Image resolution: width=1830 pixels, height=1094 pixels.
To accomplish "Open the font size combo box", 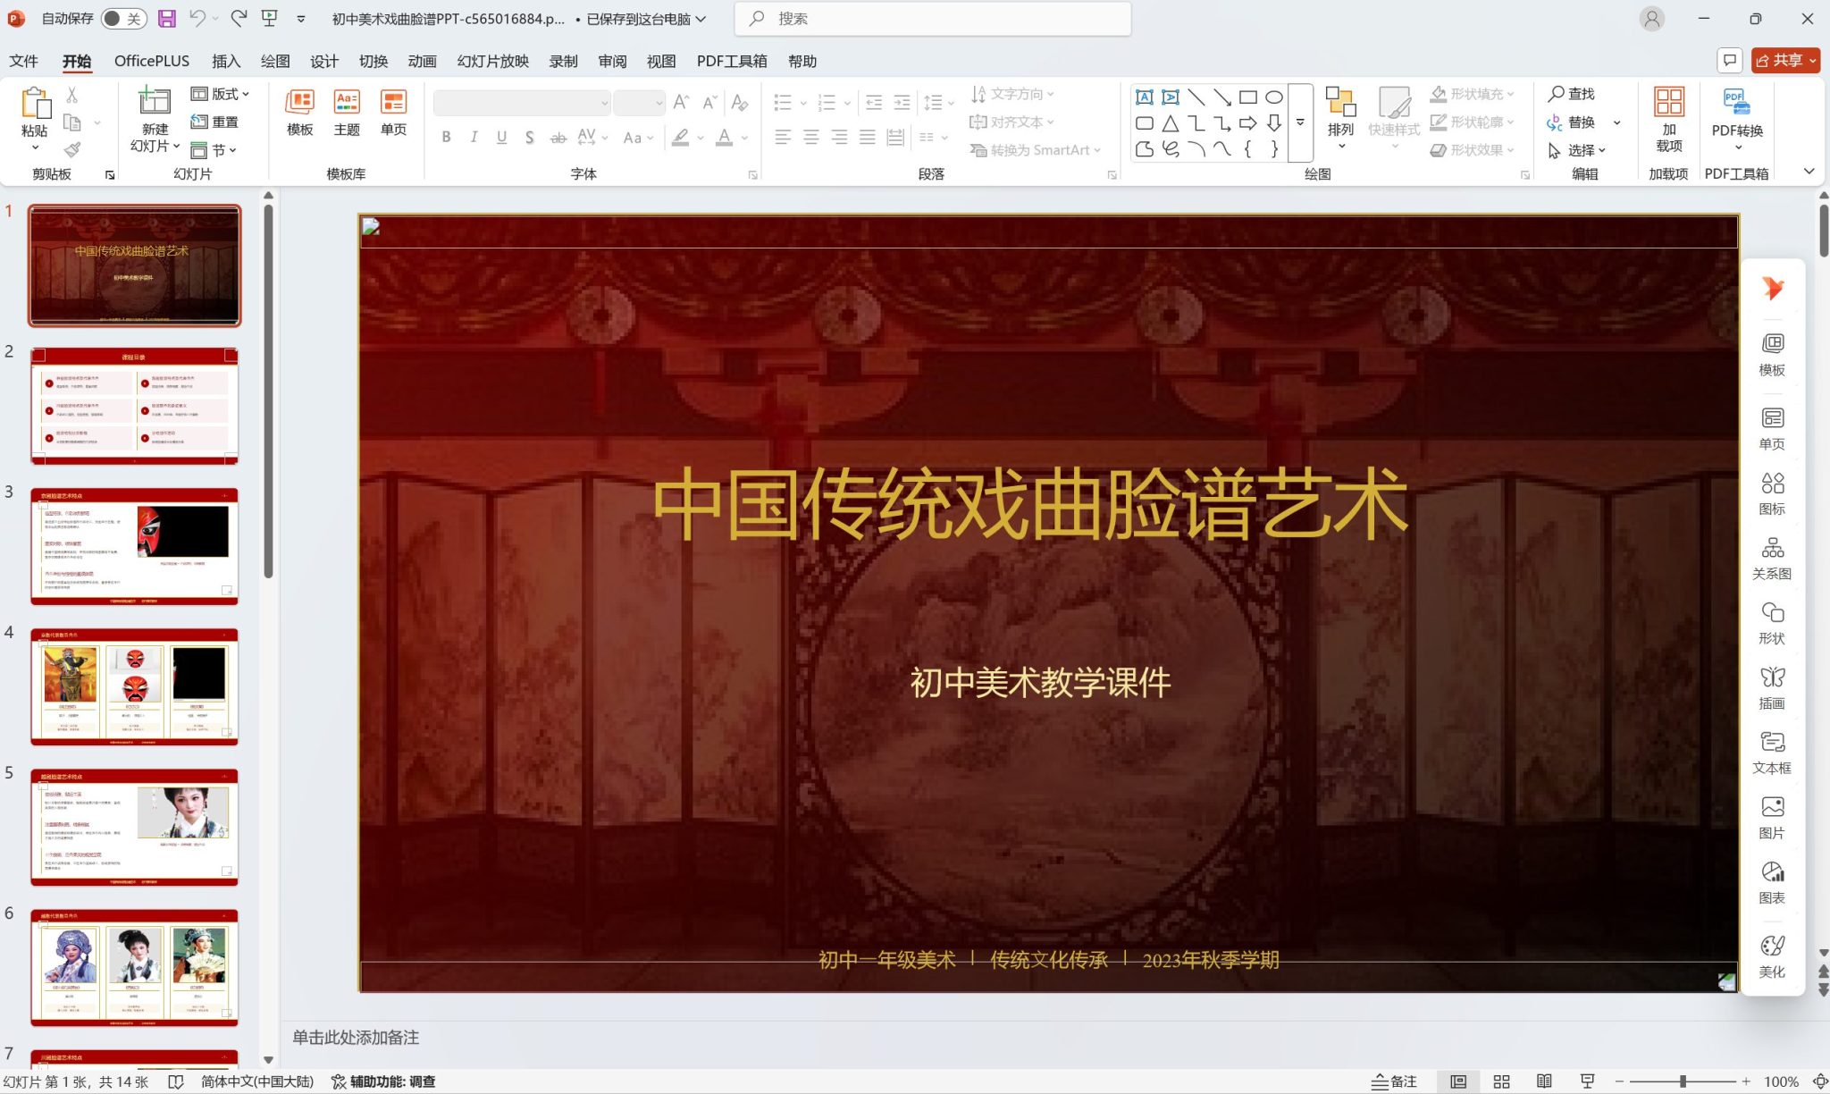I will [640, 103].
